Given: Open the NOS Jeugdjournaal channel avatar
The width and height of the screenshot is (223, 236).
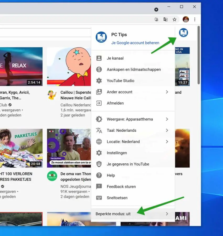Looking at the screenshot, I should [x=52, y=176].
